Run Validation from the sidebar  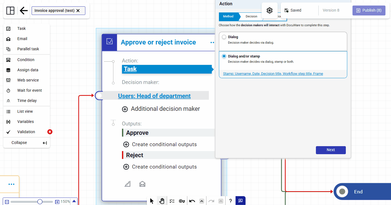point(27,132)
